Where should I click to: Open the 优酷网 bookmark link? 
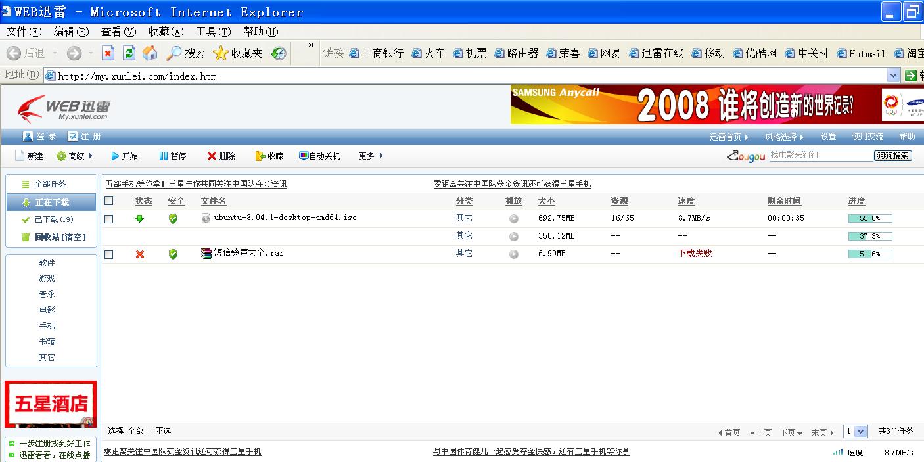tap(755, 53)
